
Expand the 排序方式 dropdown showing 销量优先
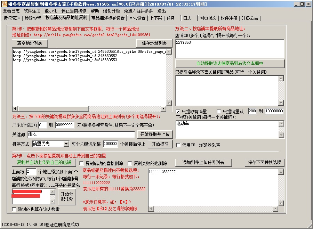(x=66, y=144)
